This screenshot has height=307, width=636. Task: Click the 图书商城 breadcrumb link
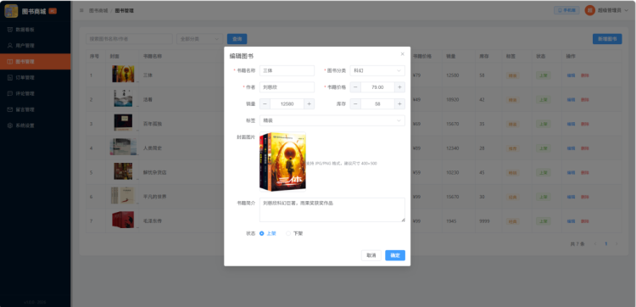click(98, 10)
